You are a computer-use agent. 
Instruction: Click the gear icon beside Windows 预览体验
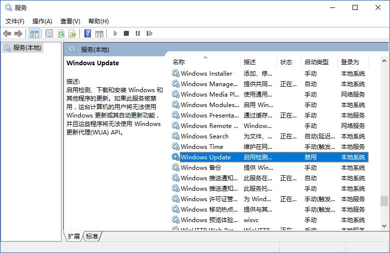[x=176, y=220]
